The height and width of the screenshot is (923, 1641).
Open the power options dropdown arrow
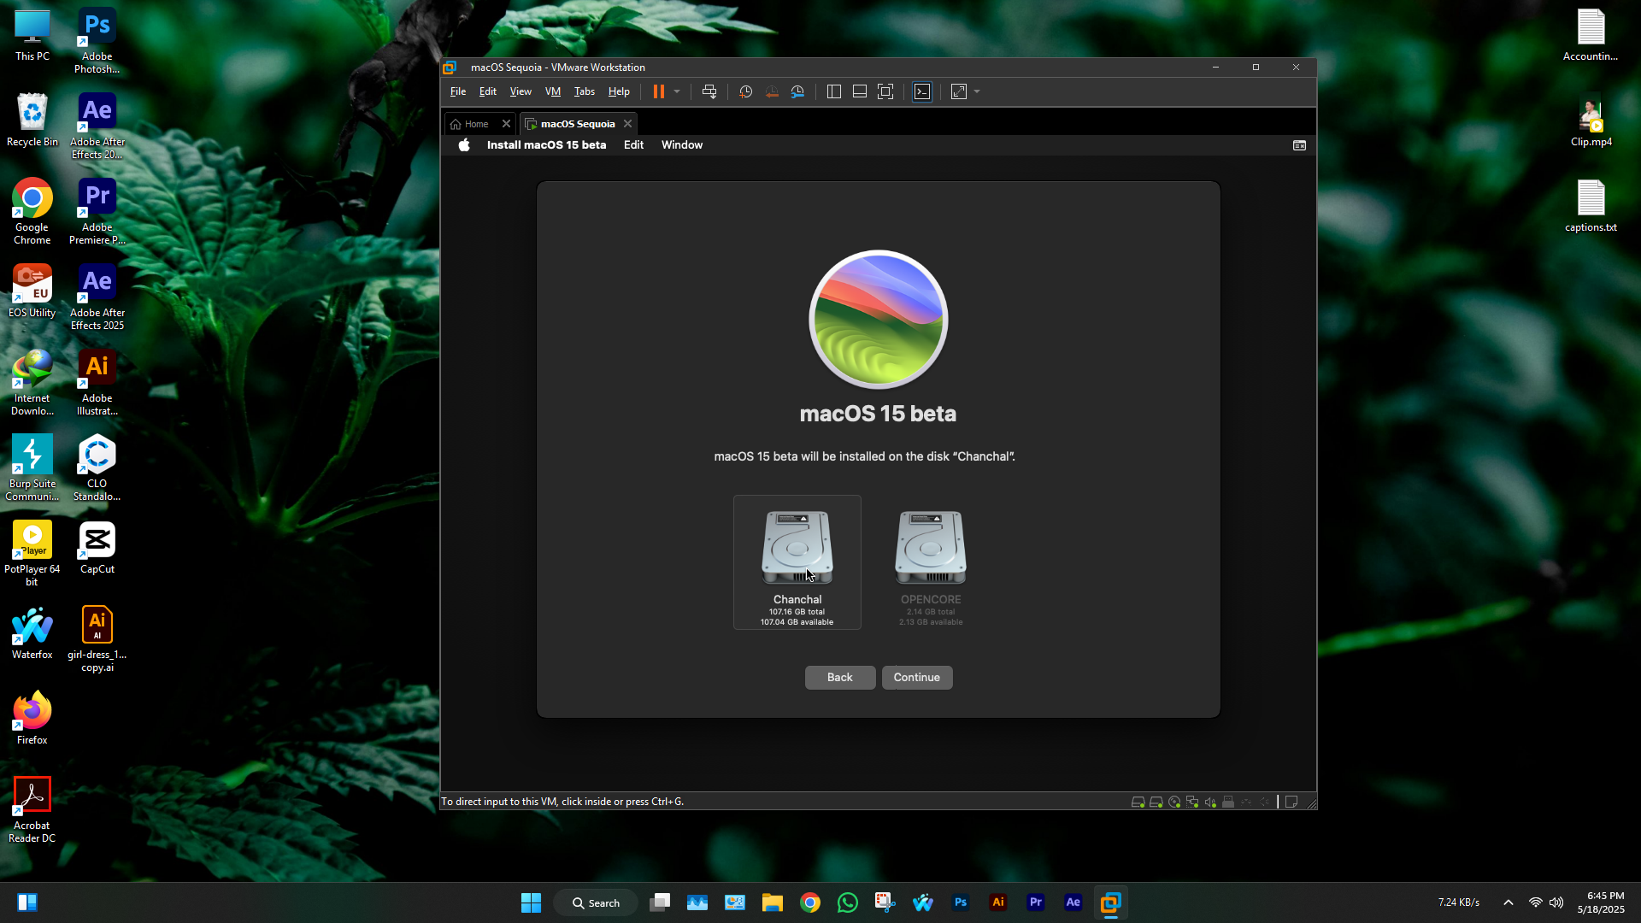tap(677, 91)
